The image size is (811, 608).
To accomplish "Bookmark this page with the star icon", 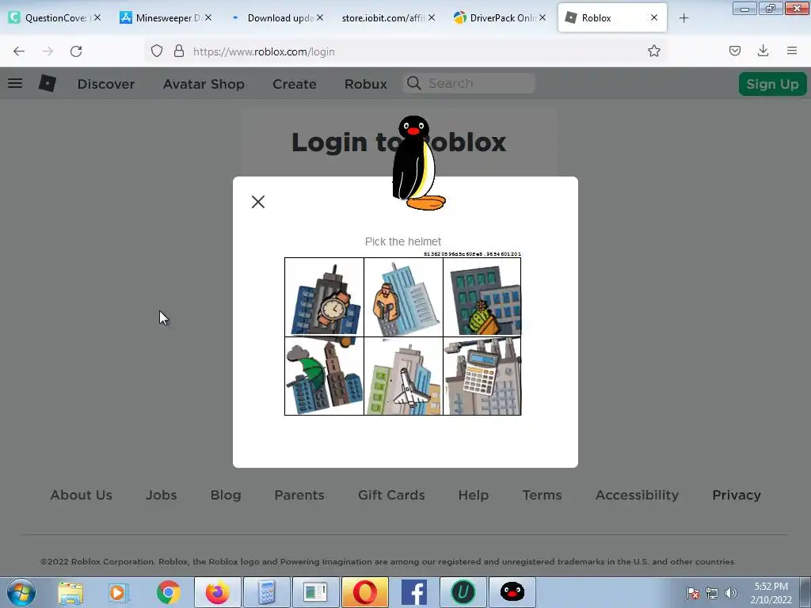I will point(653,51).
